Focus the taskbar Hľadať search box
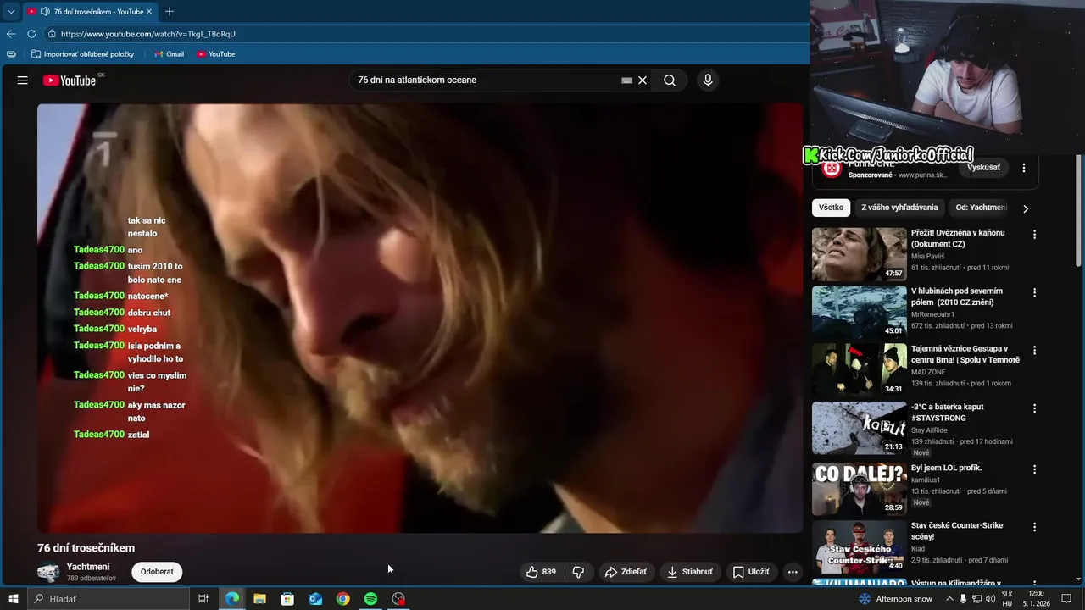1085x610 pixels. coord(108,599)
